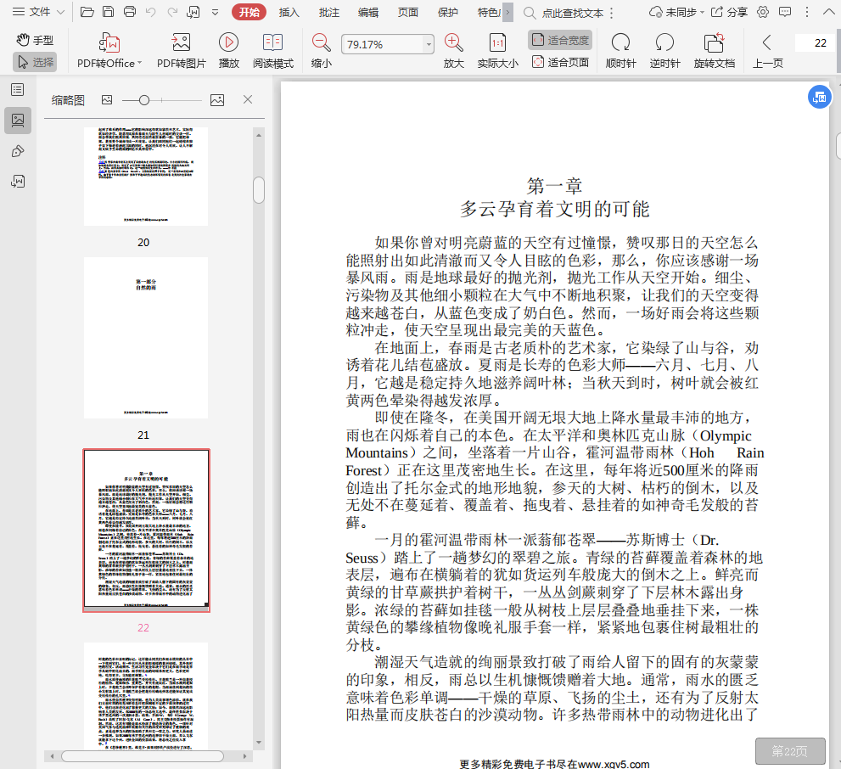
Task: Toggle 适合页面 fit page
Action: (x=560, y=63)
